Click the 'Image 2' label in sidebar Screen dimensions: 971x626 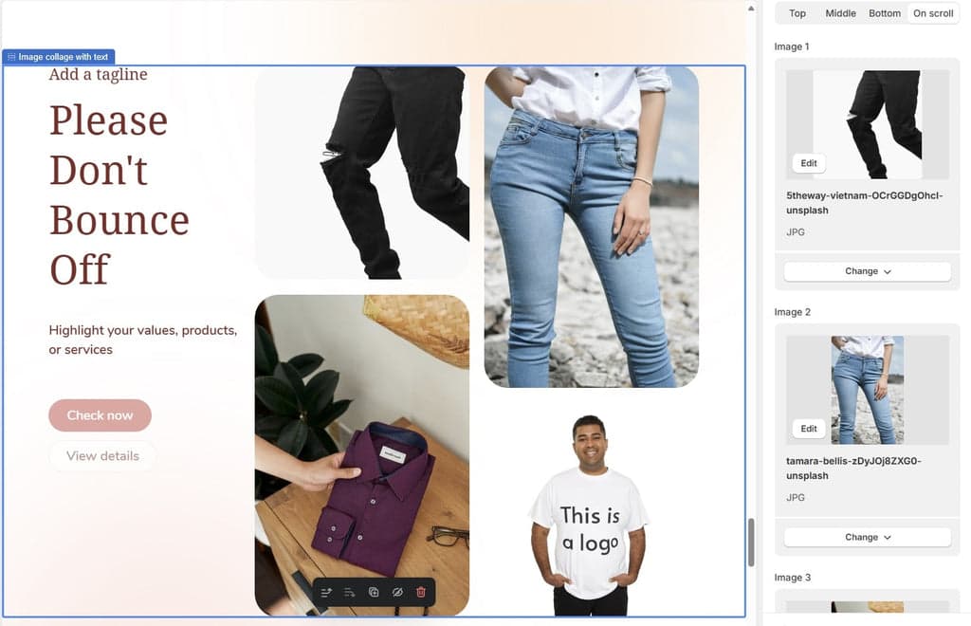[x=792, y=312]
